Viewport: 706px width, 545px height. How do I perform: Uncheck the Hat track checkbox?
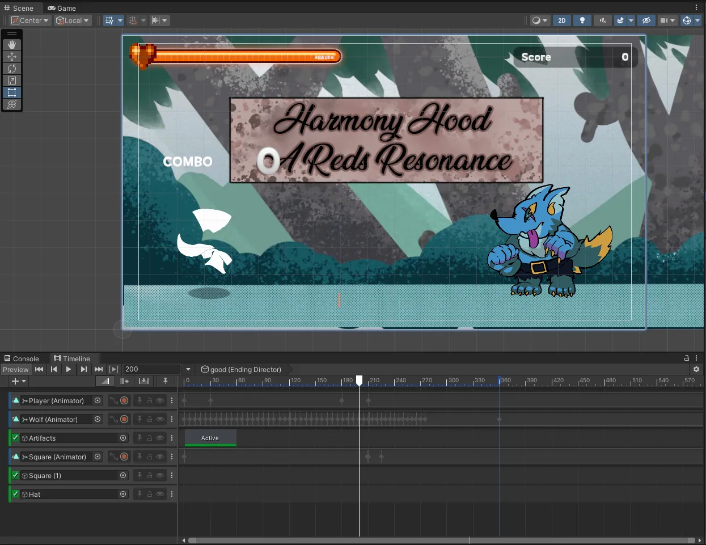click(16, 494)
